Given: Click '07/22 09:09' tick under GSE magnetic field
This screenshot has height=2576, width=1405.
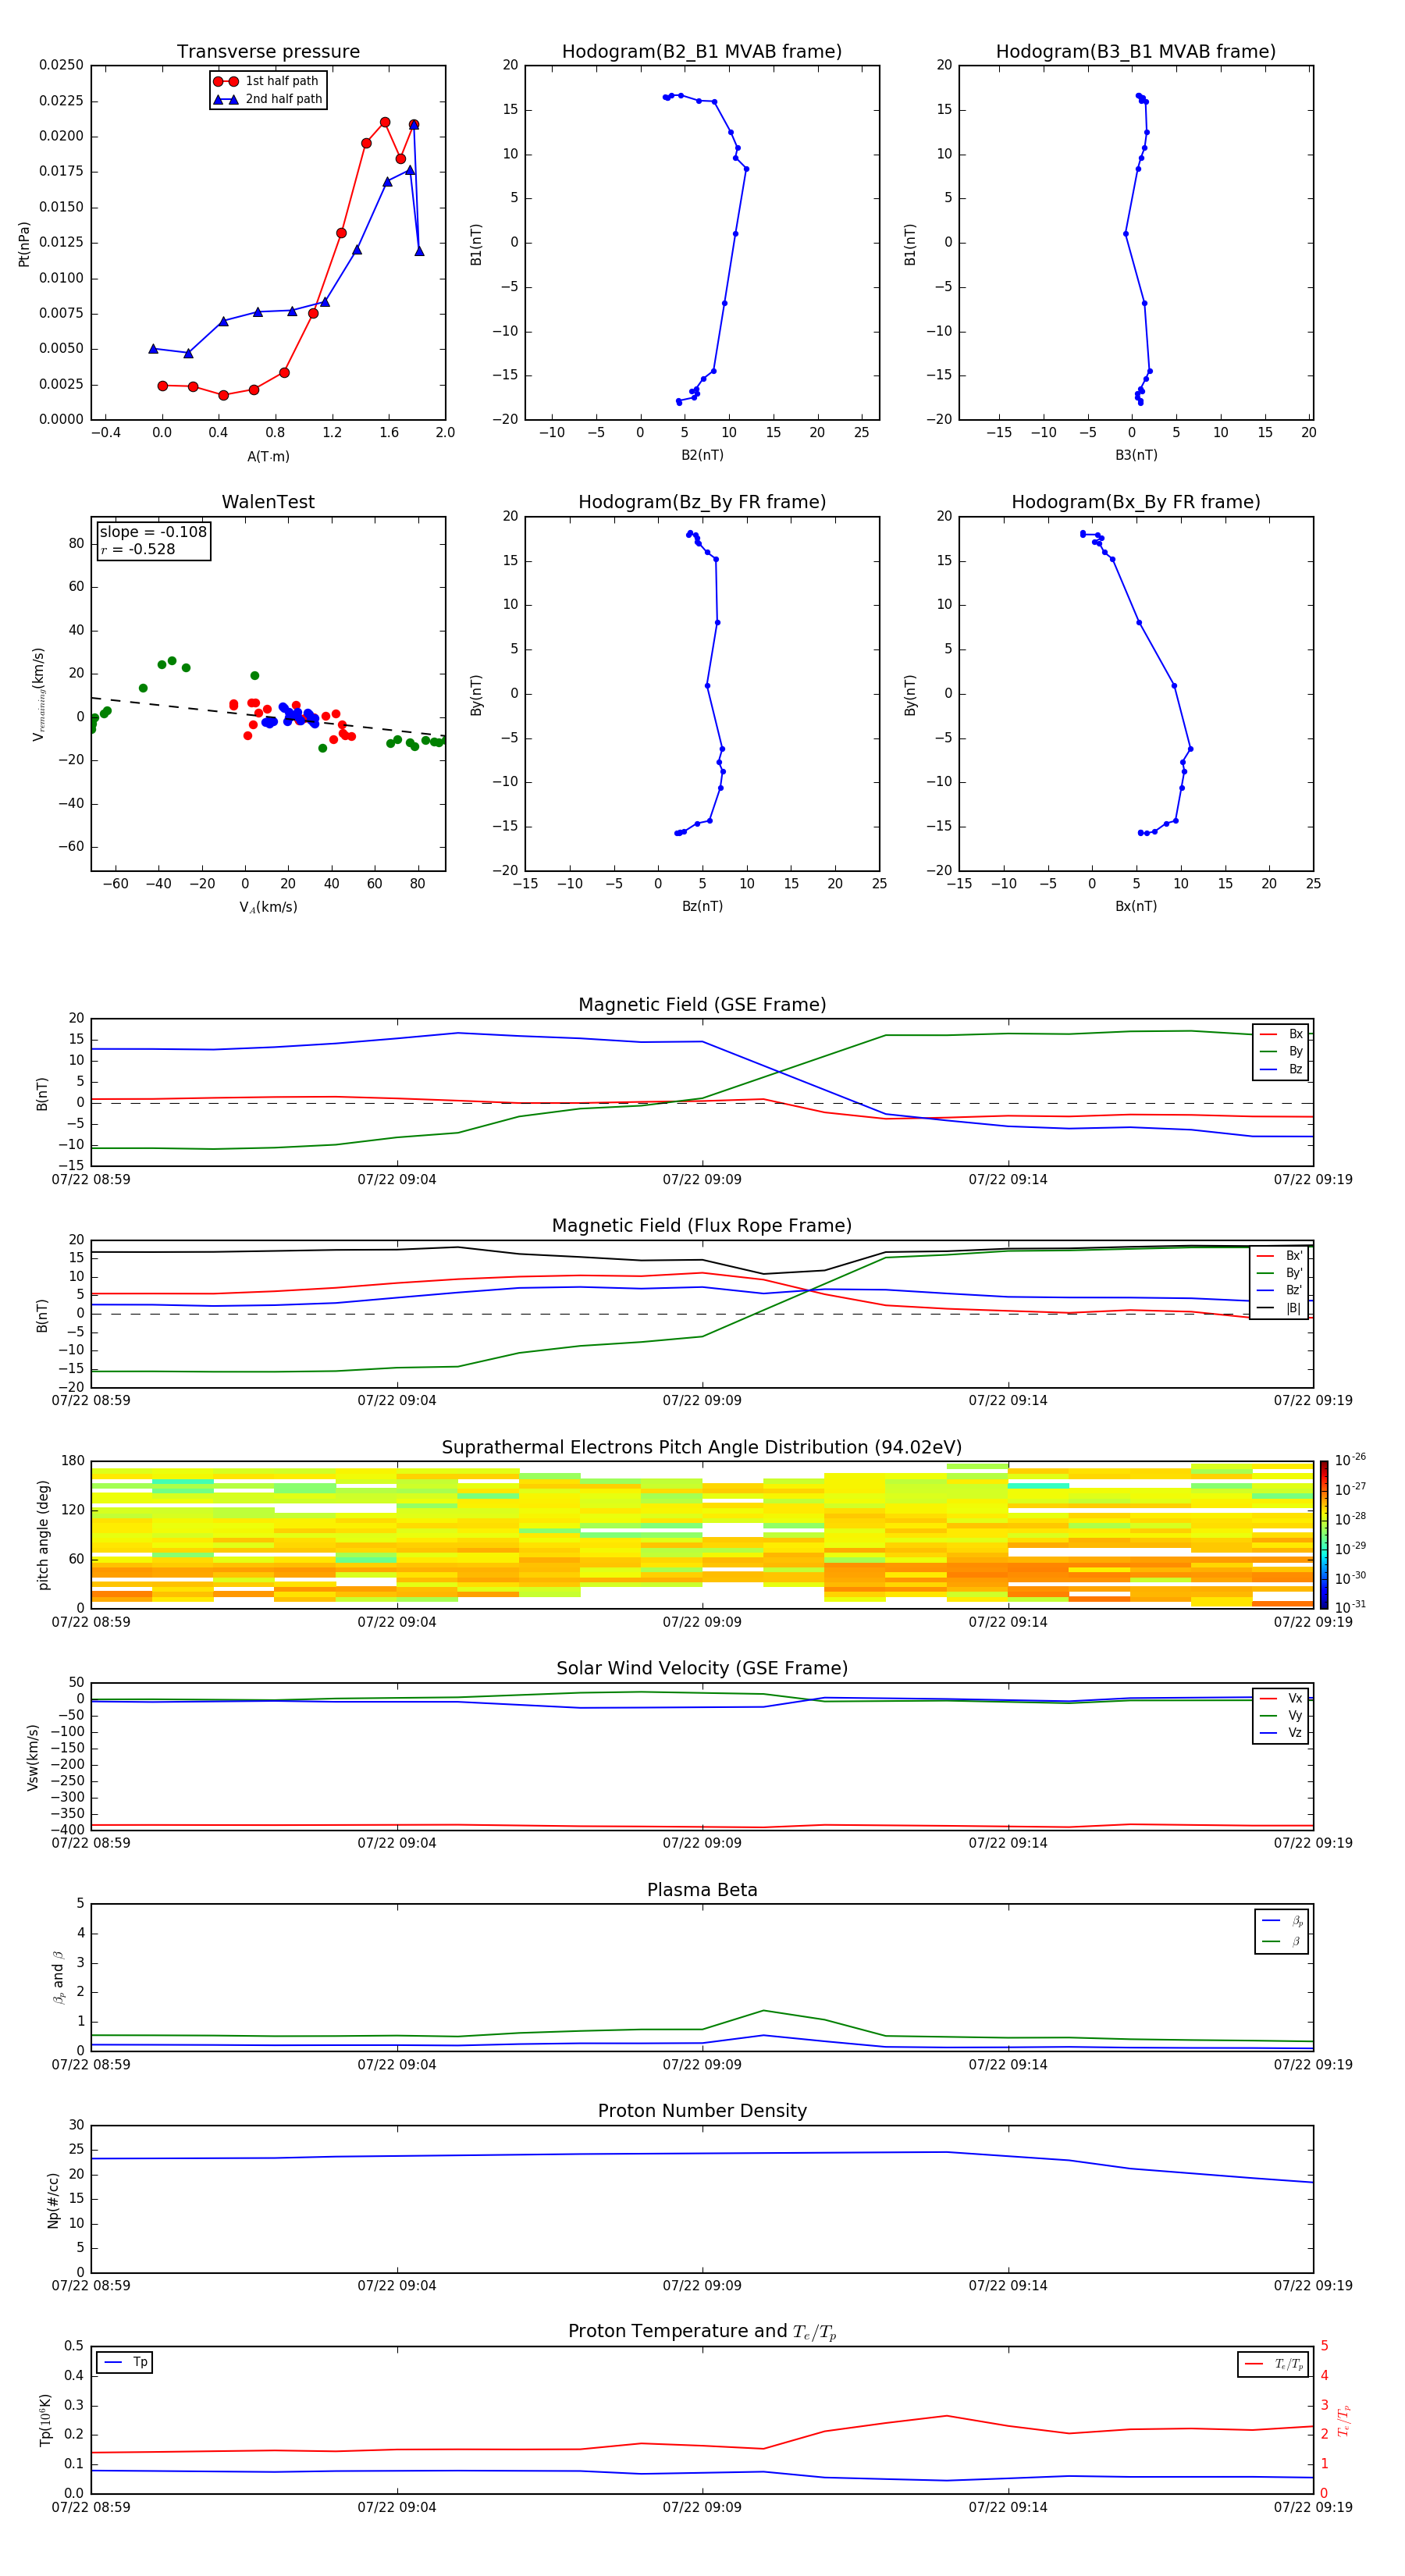Looking at the screenshot, I should (702, 1181).
